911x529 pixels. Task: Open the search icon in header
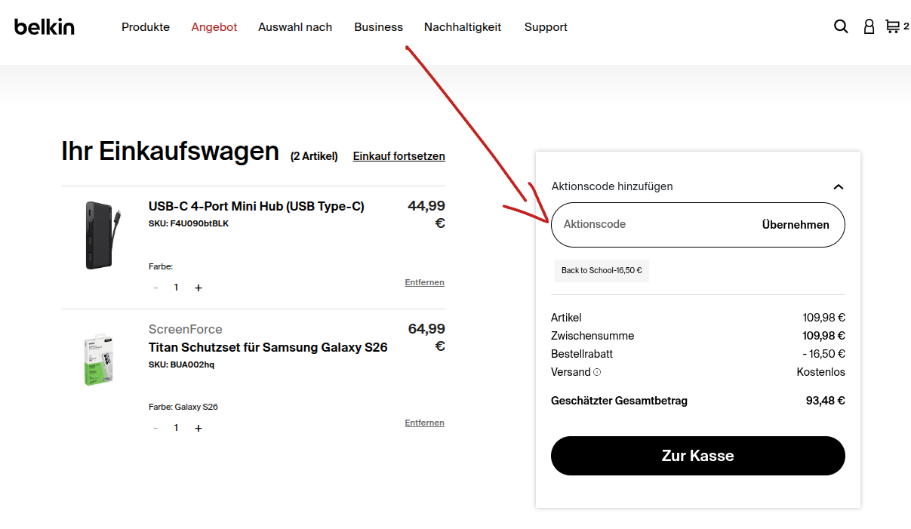(841, 26)
